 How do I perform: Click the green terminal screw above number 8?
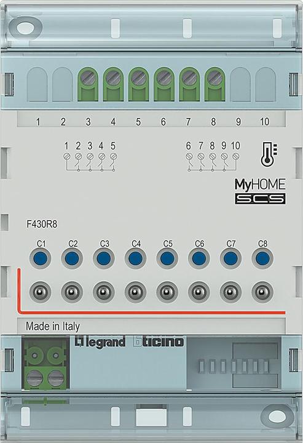coord(214,78)
